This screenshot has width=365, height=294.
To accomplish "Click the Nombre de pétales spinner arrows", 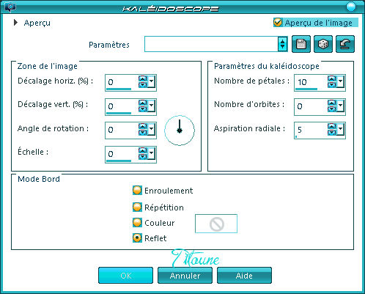I will tap(332, 81).
